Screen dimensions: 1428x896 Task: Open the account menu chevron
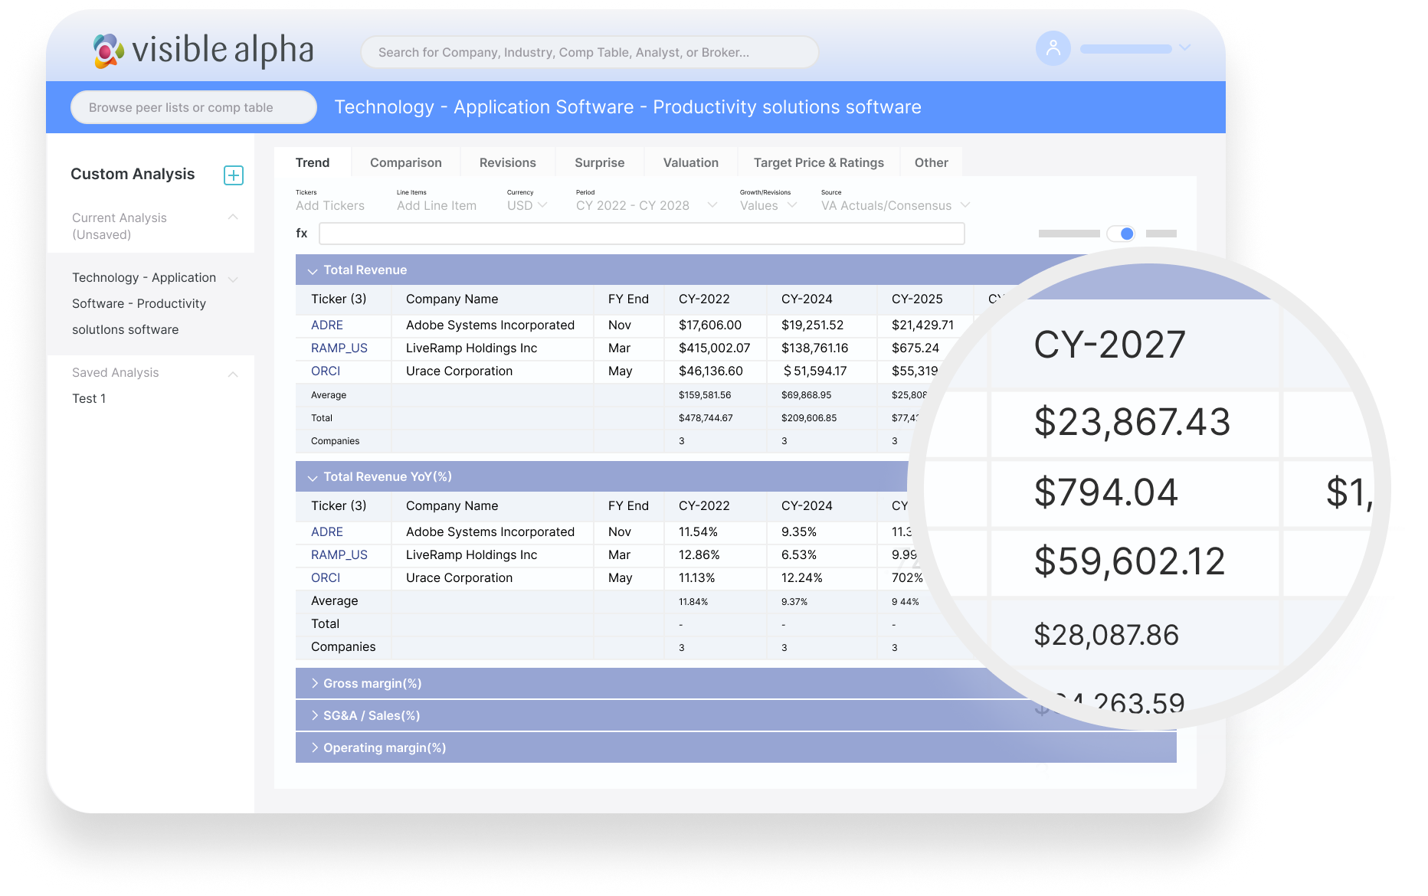(x=1185, y=47)
